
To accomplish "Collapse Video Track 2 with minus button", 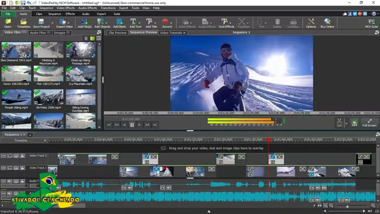I will pos(3,156).
